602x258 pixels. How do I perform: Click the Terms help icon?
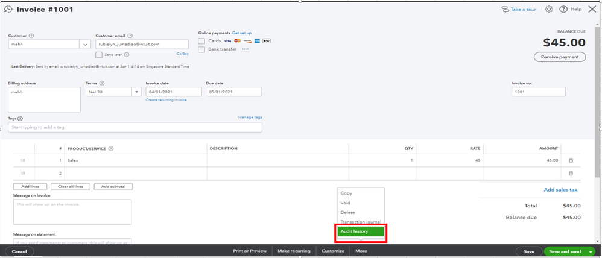[x=102, y=83]
